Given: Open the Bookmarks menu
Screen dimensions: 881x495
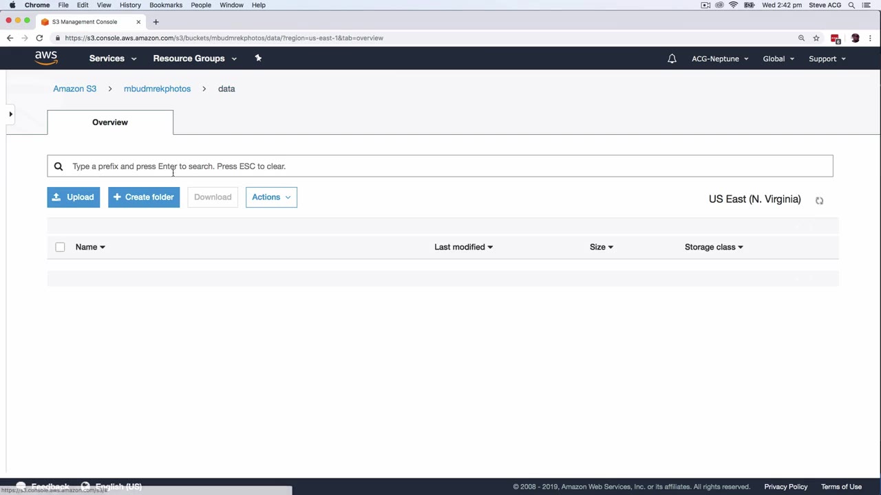Looking at the screenshot, I should point(166,5).
